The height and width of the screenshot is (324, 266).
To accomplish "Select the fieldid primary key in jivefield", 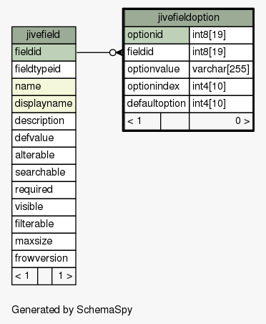I will coord(44,52).
